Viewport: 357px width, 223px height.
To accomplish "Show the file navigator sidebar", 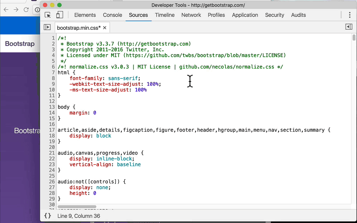I will (47, 27).
